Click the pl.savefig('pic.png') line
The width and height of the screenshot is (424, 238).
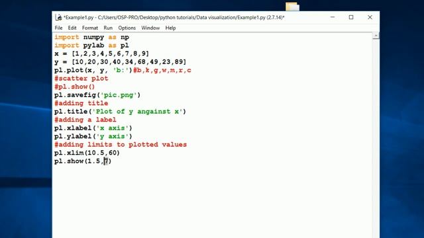click(x=97, y=95)
